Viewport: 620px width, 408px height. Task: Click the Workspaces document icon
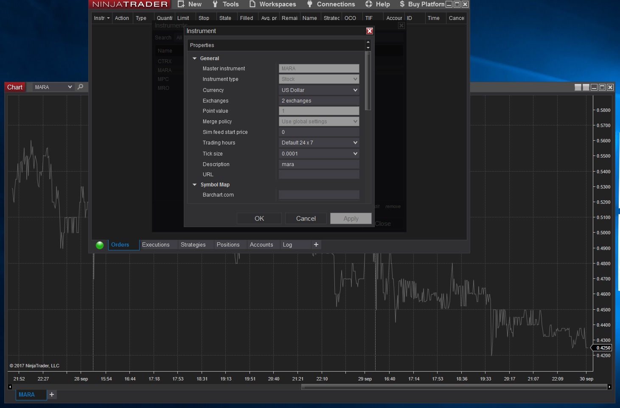point(252,4)
